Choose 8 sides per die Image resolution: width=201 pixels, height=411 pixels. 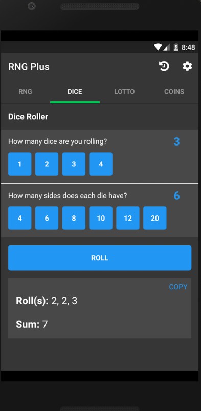point(74,218)
